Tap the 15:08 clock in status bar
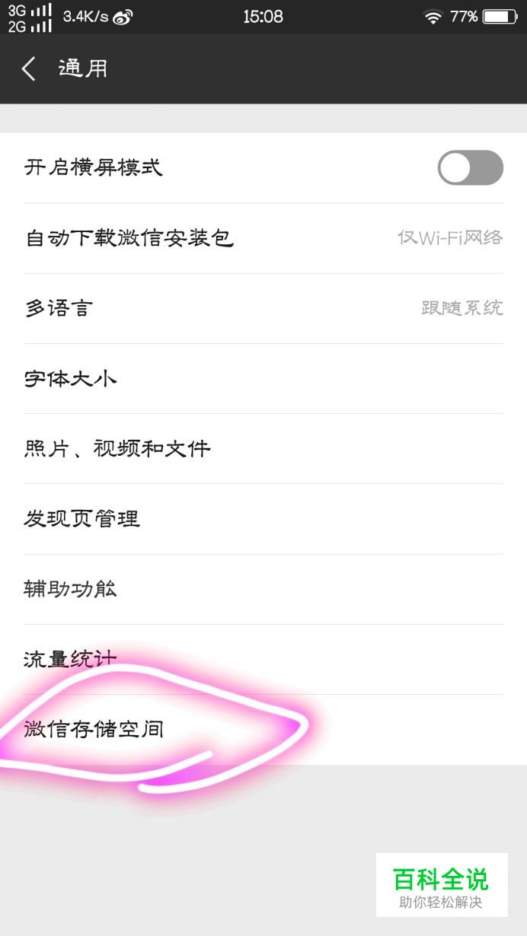Image resolution: width=527 pixels, height=936 pixels. pyautogui.click(x=263, y=17)
